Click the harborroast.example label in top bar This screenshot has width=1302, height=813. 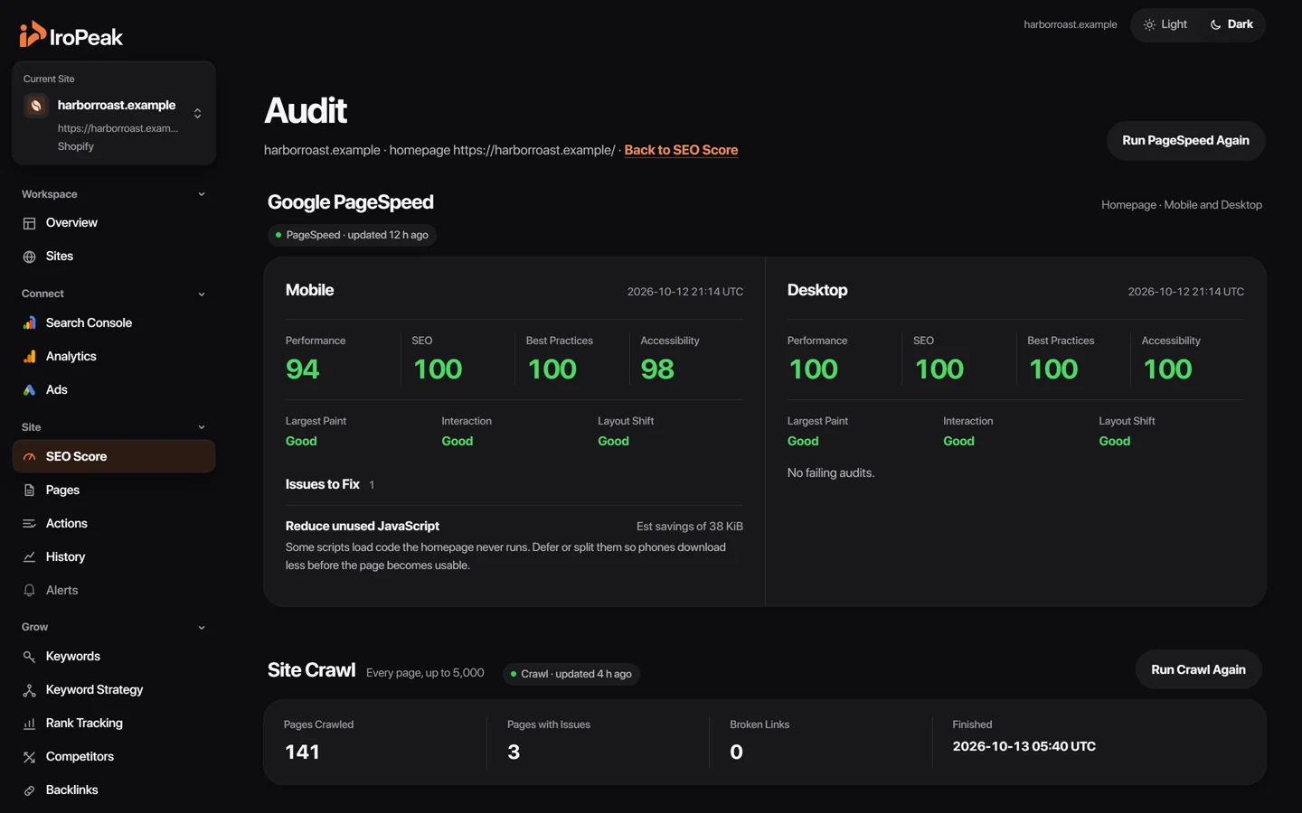click(1071, 24)
